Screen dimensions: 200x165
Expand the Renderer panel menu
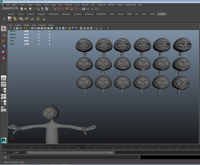pos(42,25)
